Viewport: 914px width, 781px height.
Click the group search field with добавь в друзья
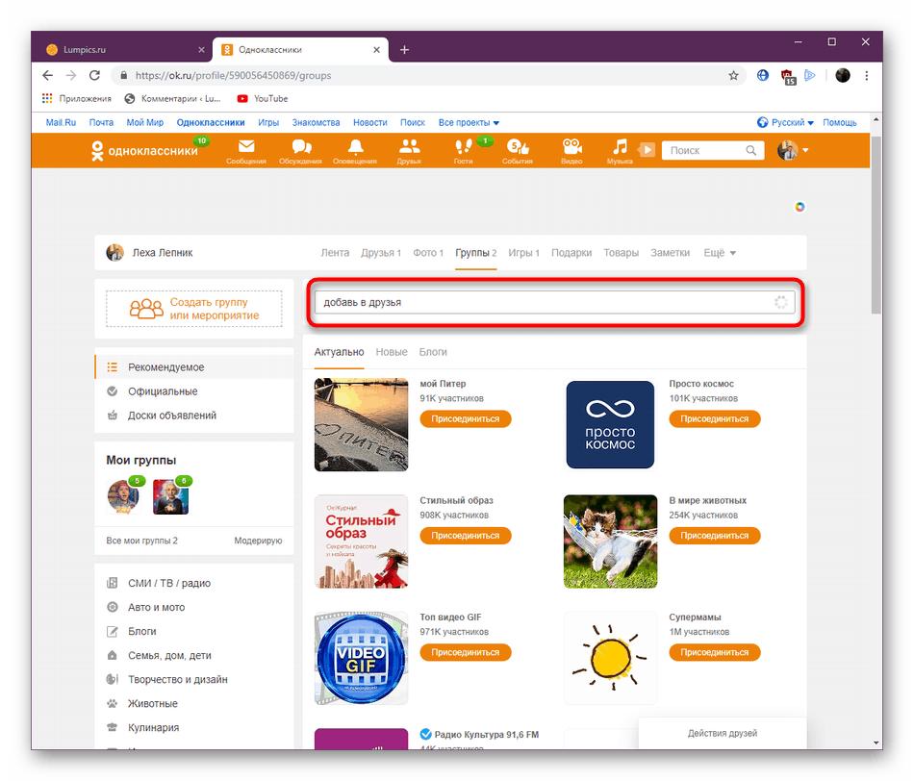[x=554, y=302]
